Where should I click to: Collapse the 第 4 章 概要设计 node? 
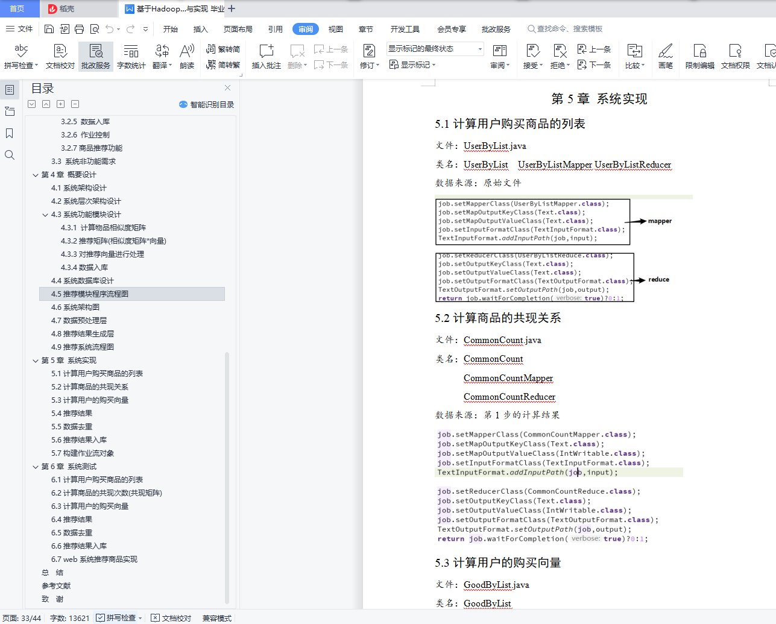(x=36, y=175)
